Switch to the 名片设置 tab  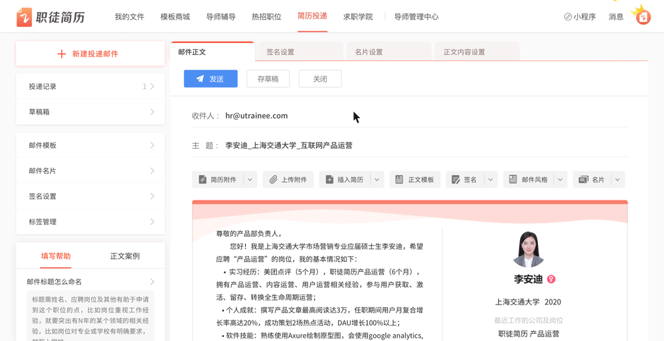(388, 52)
